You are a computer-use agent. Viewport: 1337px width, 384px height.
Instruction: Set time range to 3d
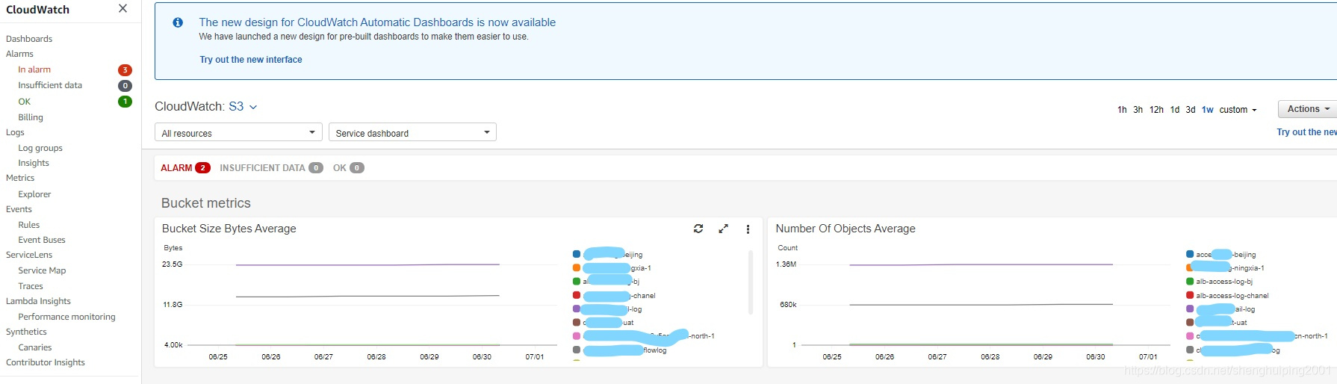(x=1191, y=110)
